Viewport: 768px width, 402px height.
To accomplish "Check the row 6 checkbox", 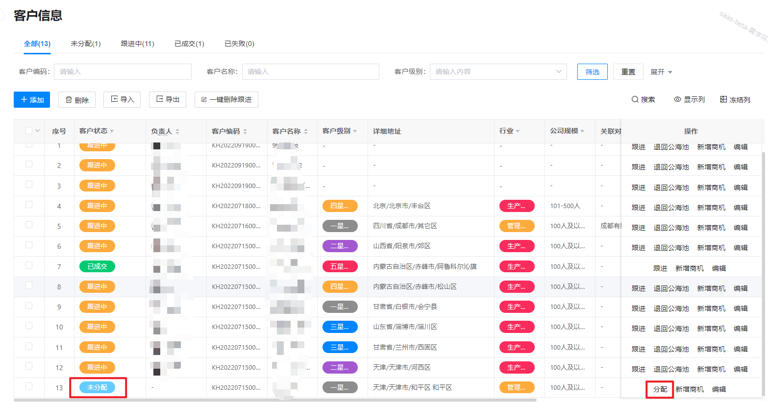I will [29, 245].
